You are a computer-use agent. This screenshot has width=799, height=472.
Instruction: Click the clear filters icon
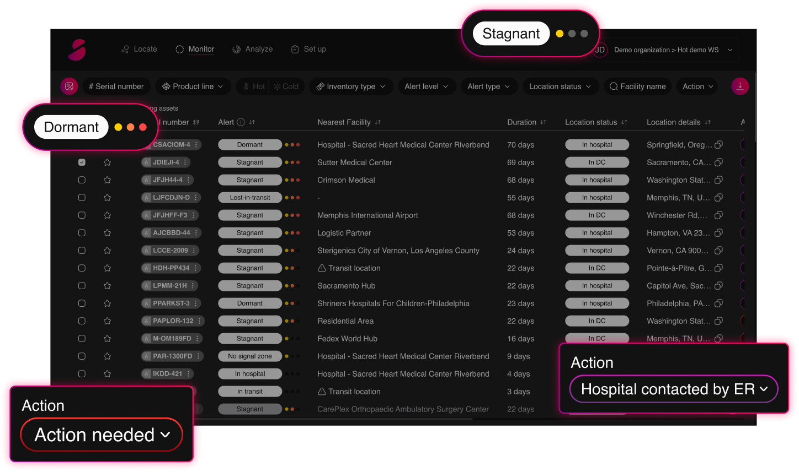[69, 86]
